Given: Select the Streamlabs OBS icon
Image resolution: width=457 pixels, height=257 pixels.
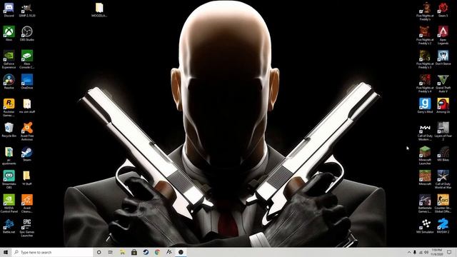Looking at the screenshot, I should pyautogui.click(x=9, y=179).
